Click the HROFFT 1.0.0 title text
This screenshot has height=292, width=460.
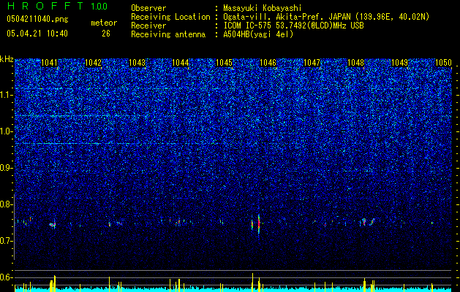point(57,6)
